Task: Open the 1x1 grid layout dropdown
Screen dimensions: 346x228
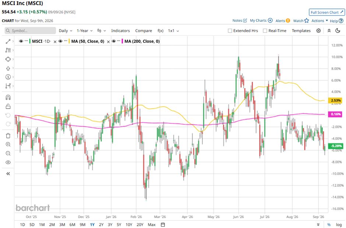Action: 173,31
